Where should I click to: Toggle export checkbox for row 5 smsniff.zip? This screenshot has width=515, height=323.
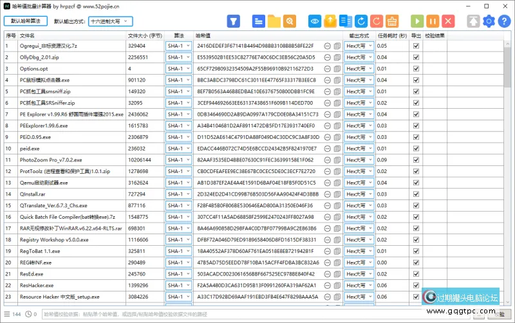[x=416, y=91]
